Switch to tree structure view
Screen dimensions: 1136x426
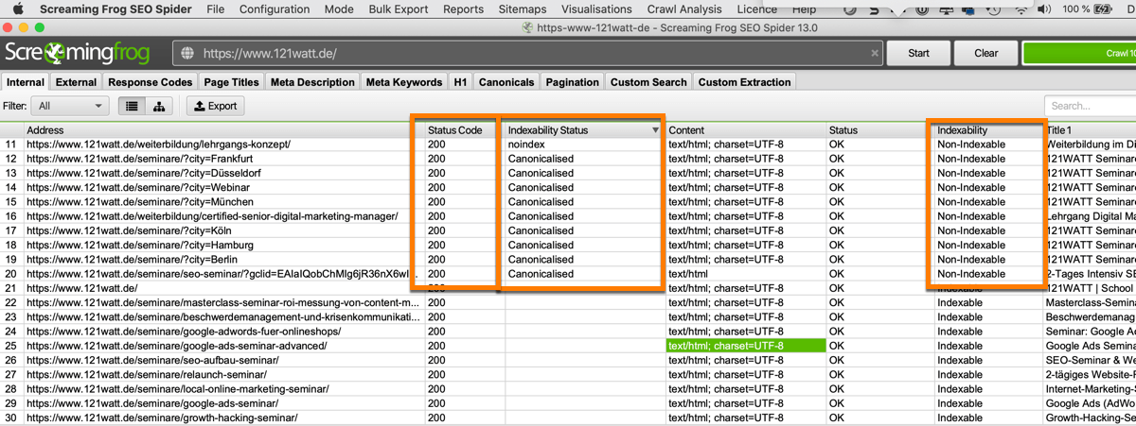click(x=159, y=107)
